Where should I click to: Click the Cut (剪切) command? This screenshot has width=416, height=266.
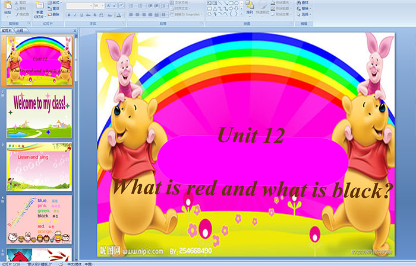(x=20, y=2)
